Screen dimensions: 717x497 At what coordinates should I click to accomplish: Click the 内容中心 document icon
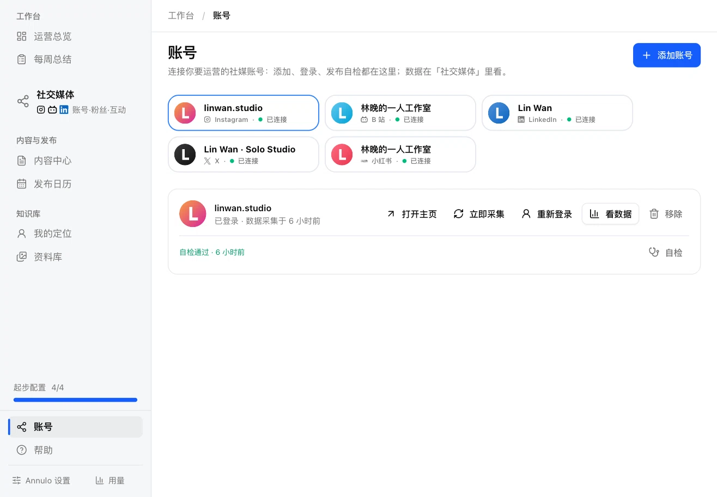(22, 161)
